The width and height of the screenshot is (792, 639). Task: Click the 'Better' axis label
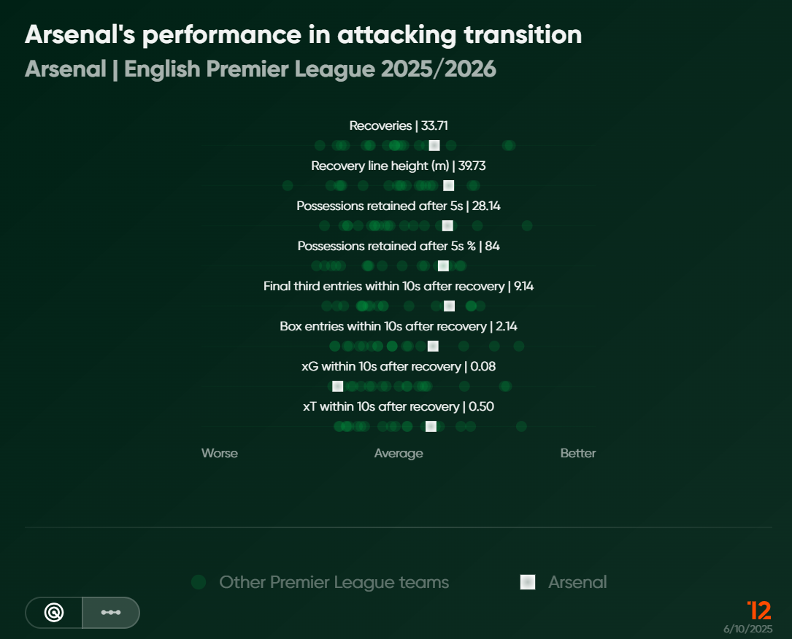578,453
